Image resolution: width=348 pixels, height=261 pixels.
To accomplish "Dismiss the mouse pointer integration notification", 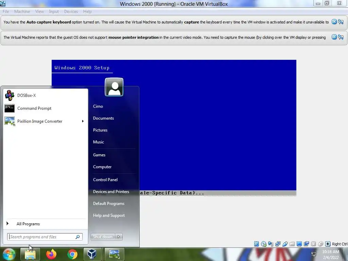I will [334, 37].
